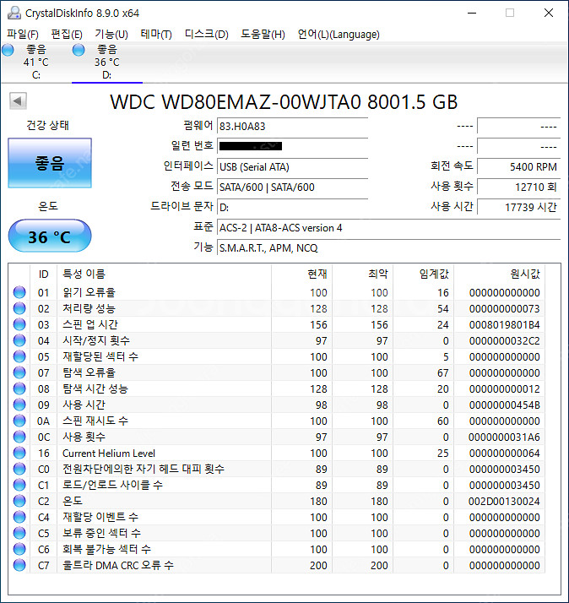
Task: Click status icon for 08 탐색 시간 성능
Action: [19, 388]
